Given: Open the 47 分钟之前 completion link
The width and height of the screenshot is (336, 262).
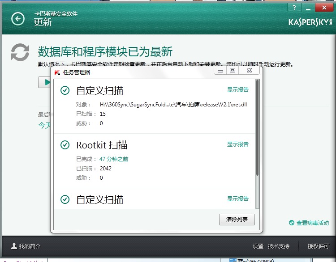Looking at the screenshot, I should 114,159.
